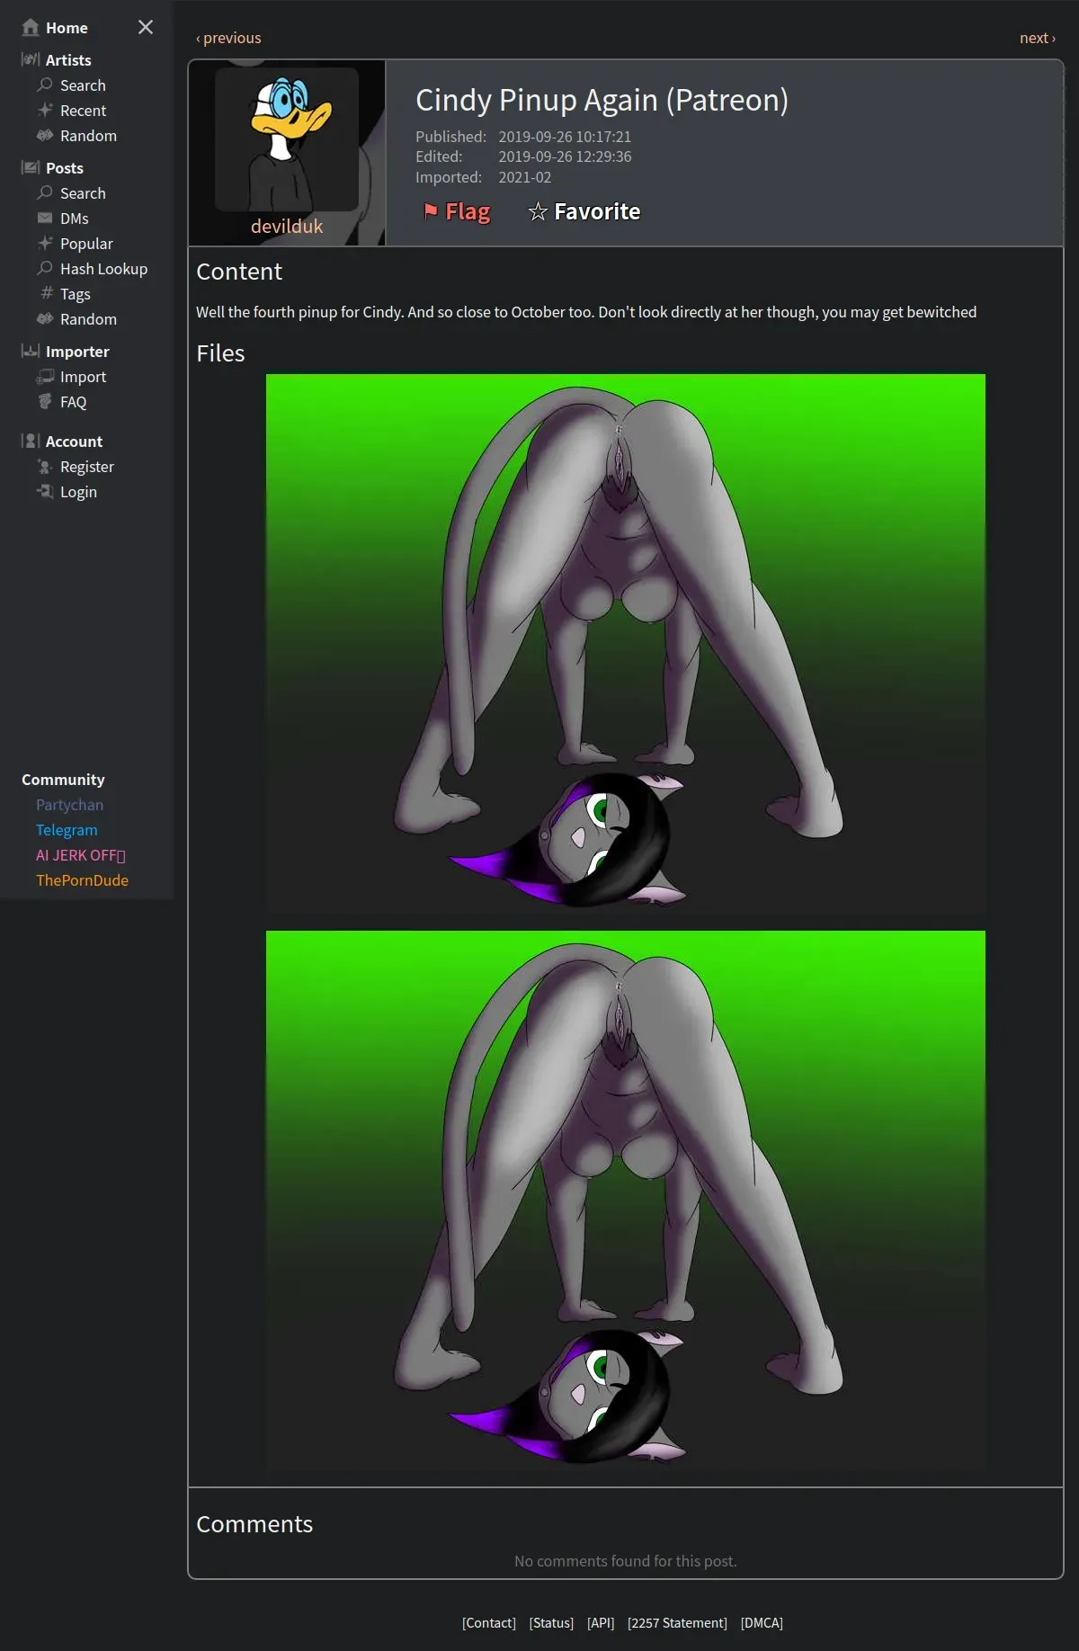Click the dice icon beside Artists Random
The image size is (1079, 1651).
coord(45,135)
